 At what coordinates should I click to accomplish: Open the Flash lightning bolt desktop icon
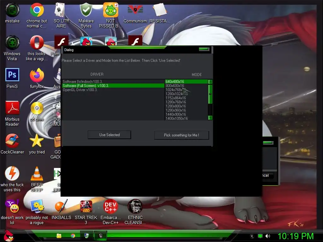click(12, 173)
